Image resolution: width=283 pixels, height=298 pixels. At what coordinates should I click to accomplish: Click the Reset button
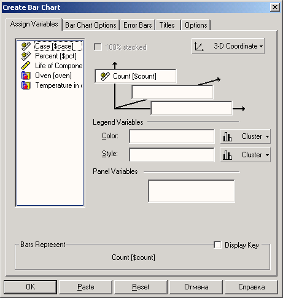(x=141, y=287)
